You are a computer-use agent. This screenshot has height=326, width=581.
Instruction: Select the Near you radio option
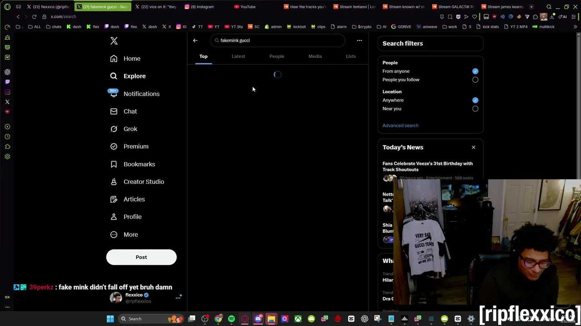pos(475,109)
